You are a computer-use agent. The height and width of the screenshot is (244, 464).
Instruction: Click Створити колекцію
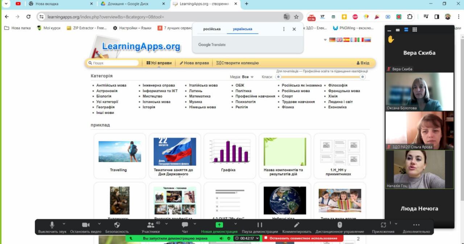tap(237, 63)
